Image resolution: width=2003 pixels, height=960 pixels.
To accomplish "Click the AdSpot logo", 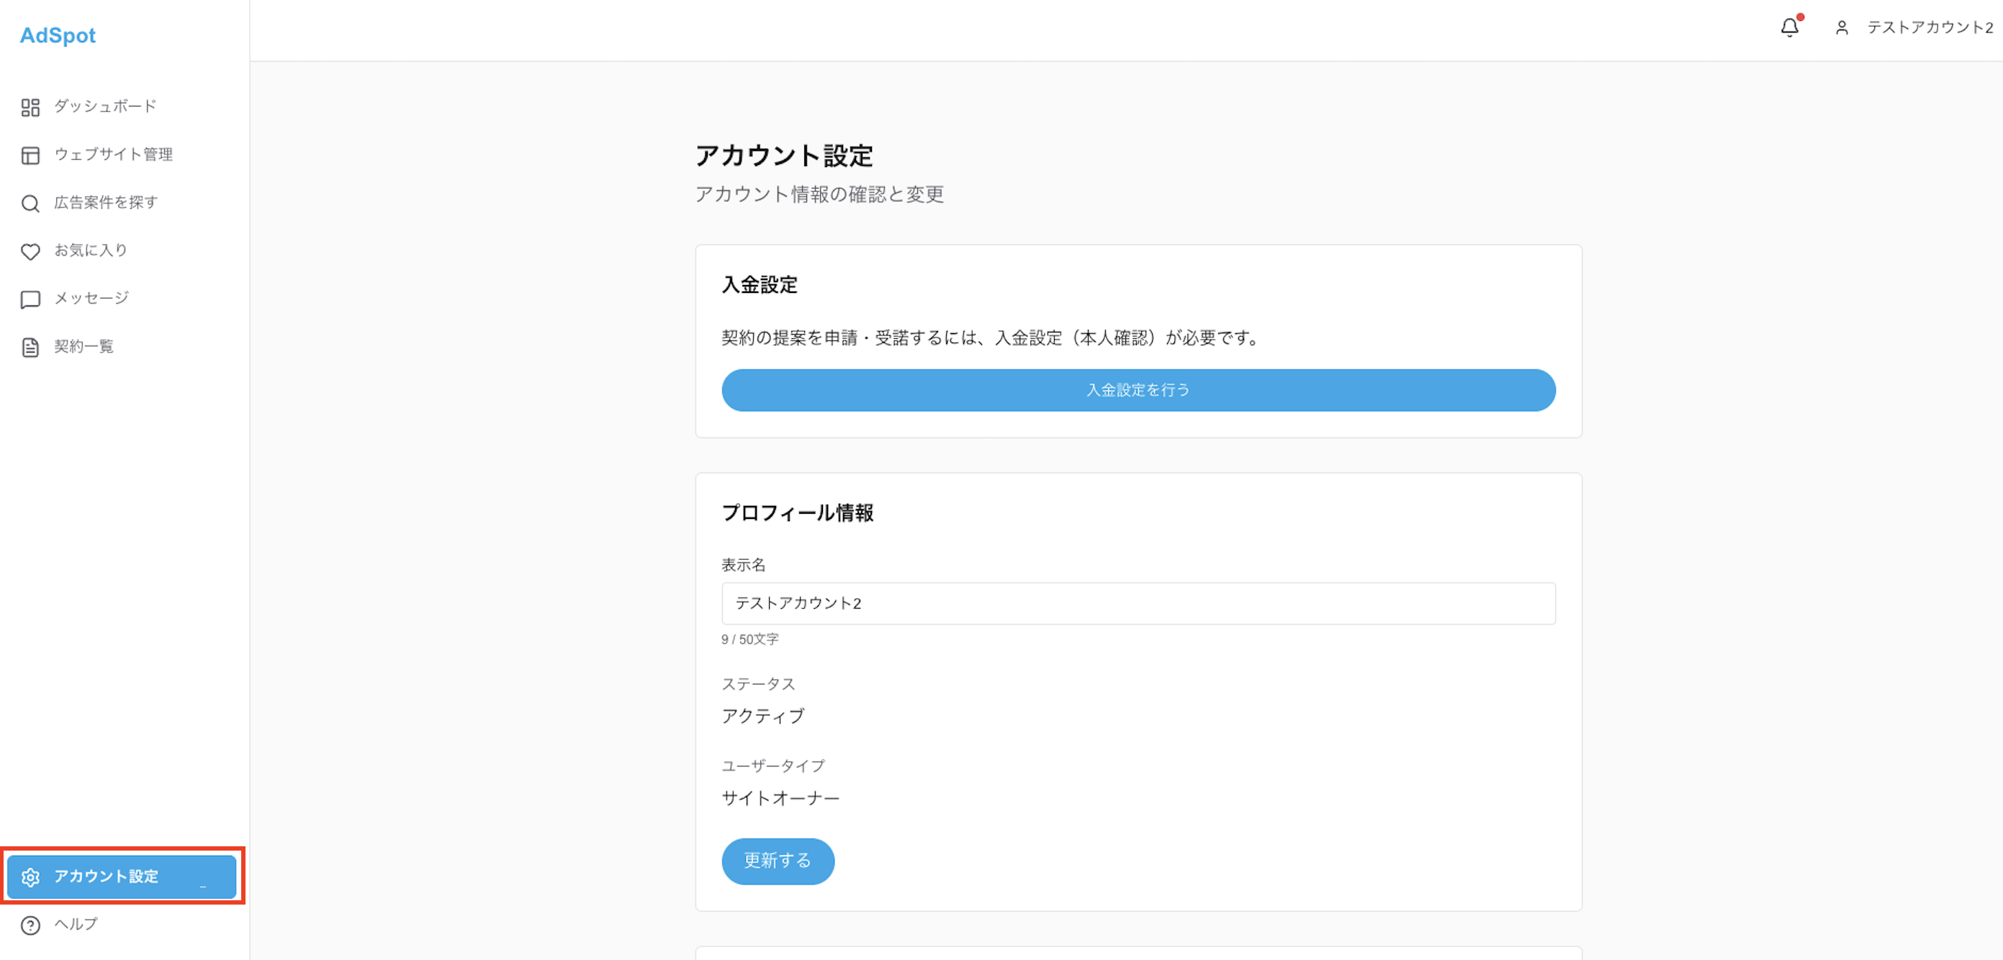I will point(57,35).
